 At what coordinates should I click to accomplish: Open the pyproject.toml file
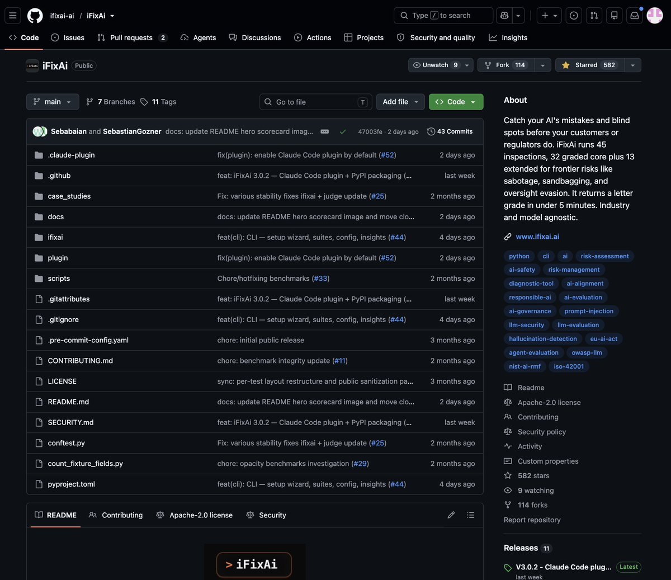click(72, 484)
